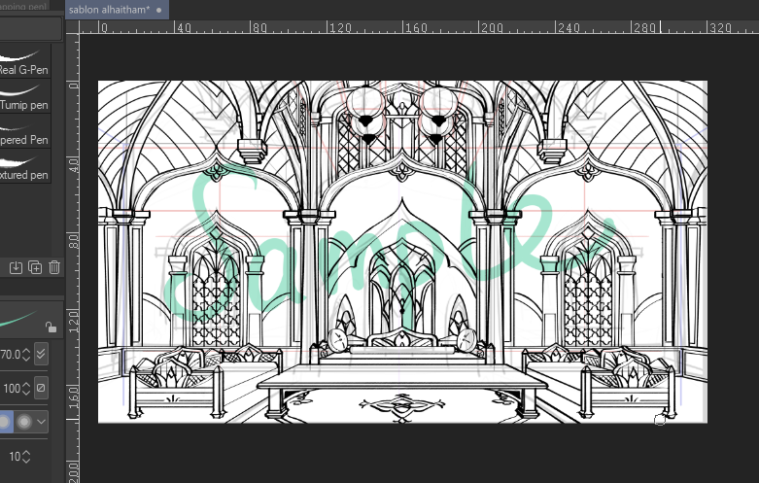Adjust the brush size 70.0 stepper
This screenshot has height=483, width=759.
pos(26,355)
